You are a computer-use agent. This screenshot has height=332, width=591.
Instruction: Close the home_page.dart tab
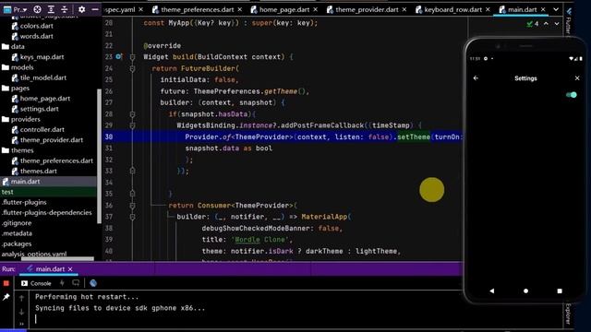(x=316, y=9)
